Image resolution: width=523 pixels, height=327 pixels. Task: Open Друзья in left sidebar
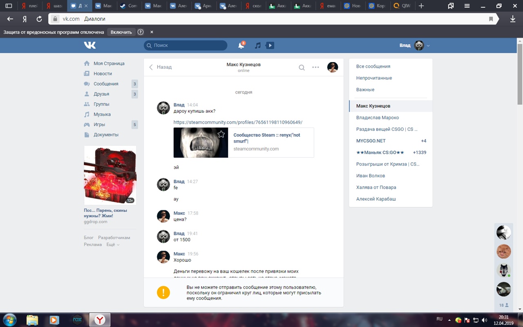click(101, 94)
